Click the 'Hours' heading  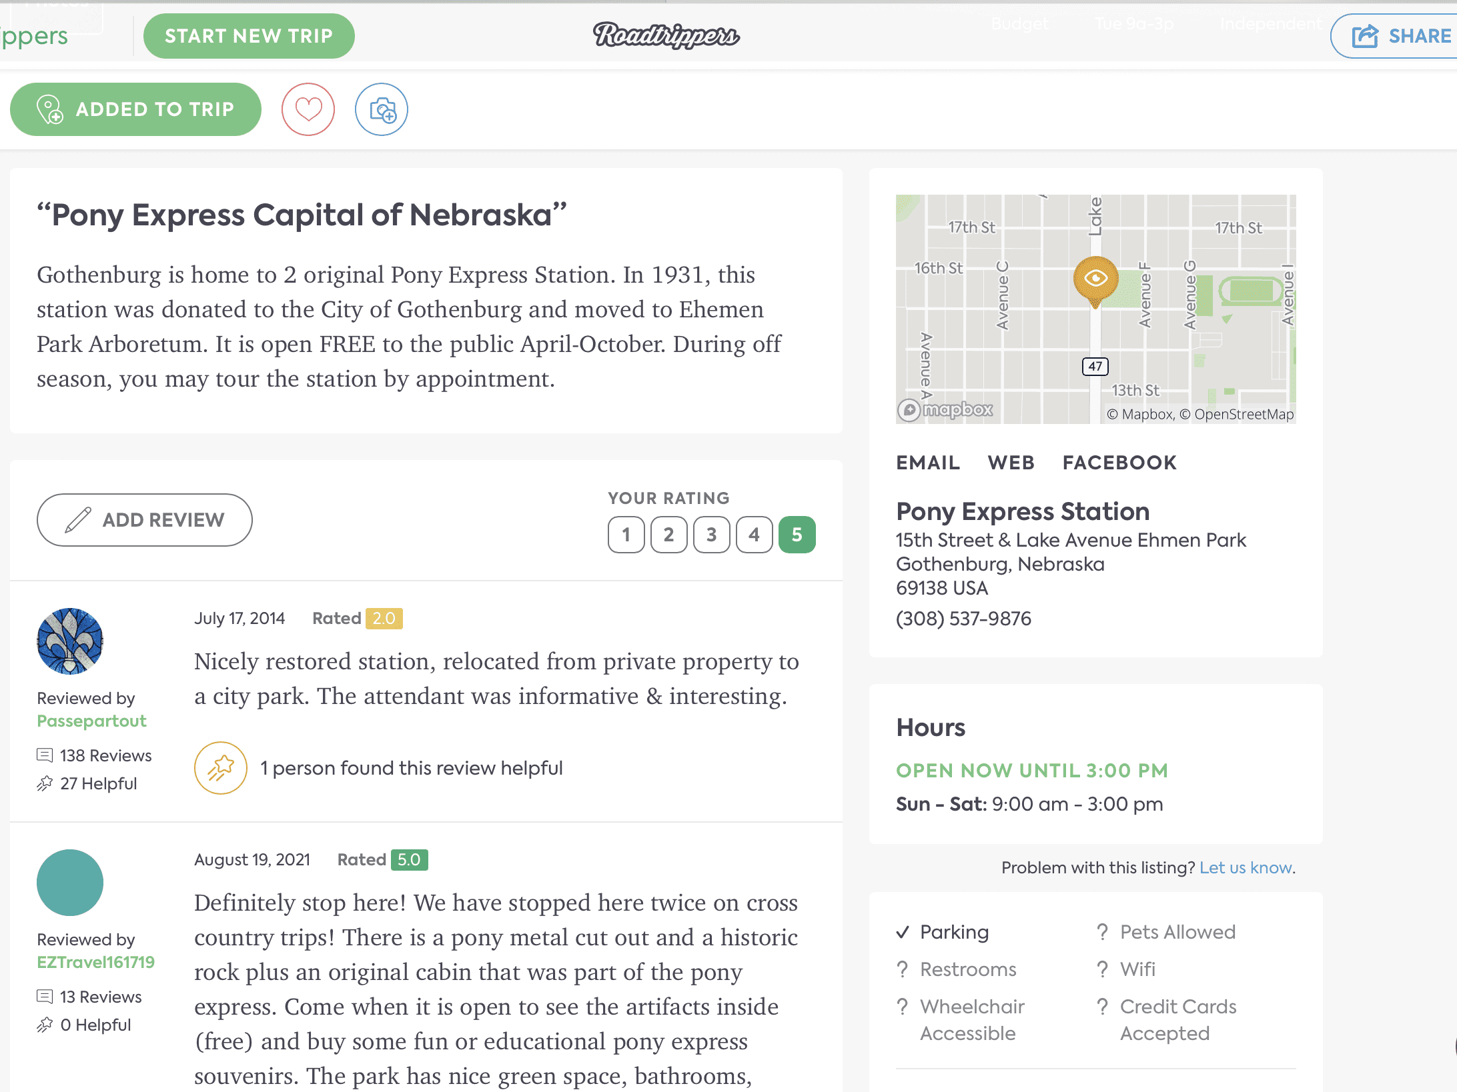click(x=931, y=727)
